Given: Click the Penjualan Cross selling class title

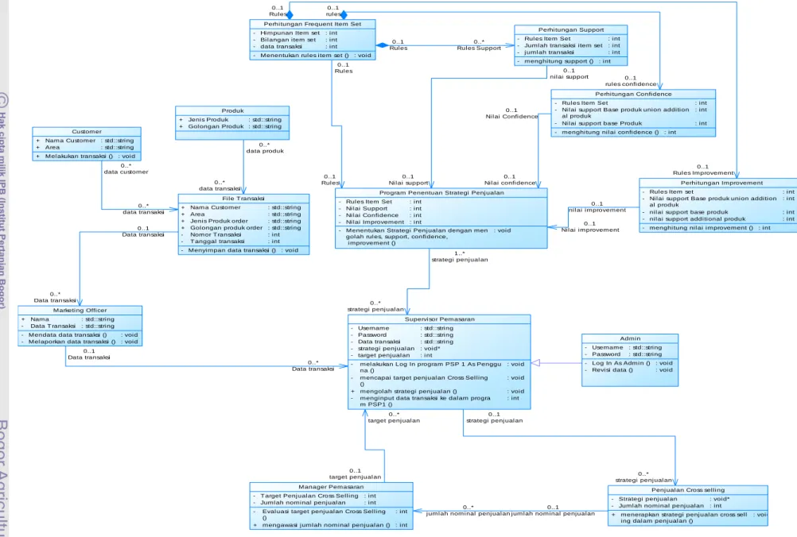Looking at the screenshot, I should (688, 490).
